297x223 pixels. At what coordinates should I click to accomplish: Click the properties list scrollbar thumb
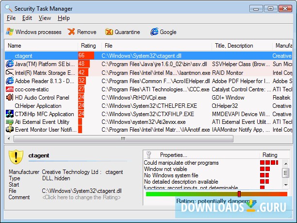click(286, 173)
